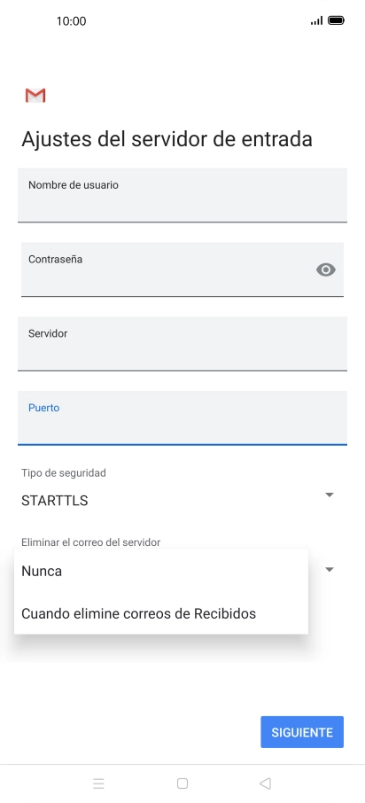Tap the home square navigation icon
Image resolution: width=365 pixels, height=803 pixels.
click(182, 783)
